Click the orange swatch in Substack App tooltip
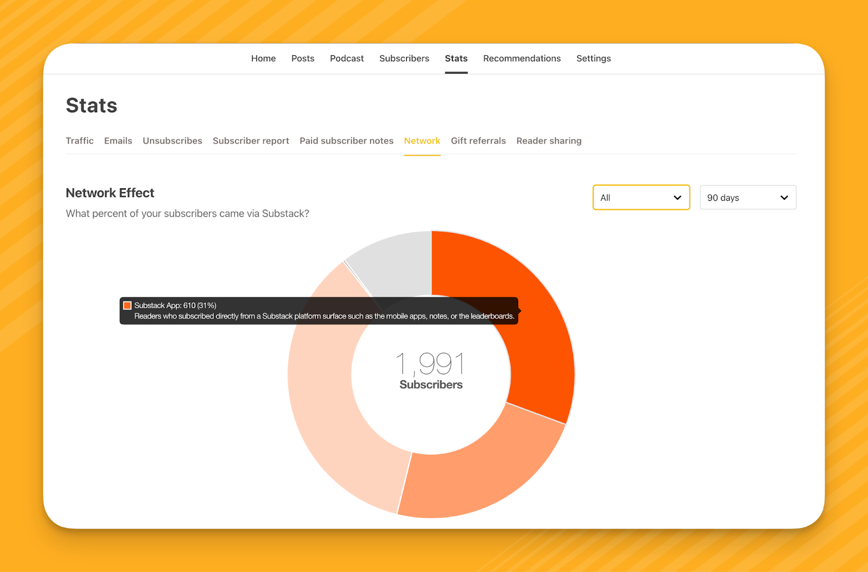 (x=127, y=306)
